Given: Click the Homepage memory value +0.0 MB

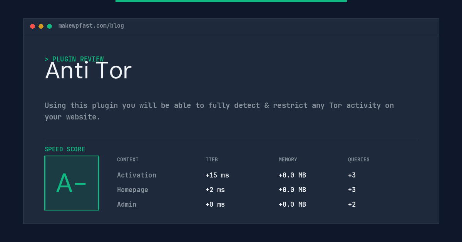Looking at the screenshot, I should tap(292, 190).
